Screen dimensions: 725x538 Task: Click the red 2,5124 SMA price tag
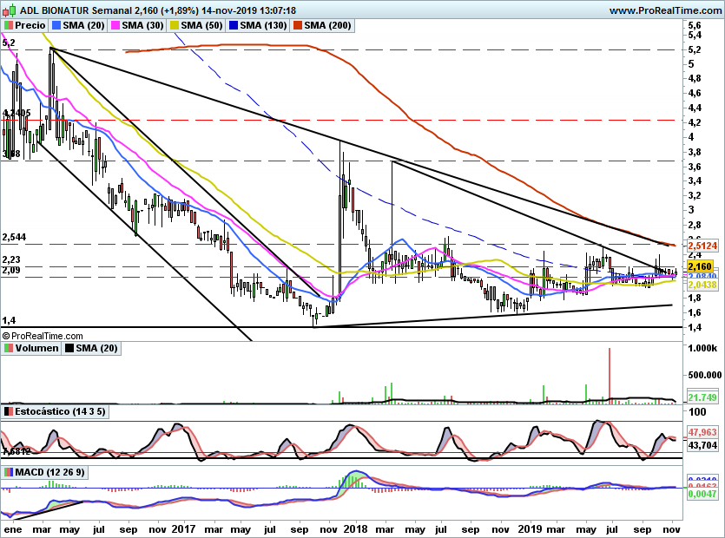coord(703,246)
